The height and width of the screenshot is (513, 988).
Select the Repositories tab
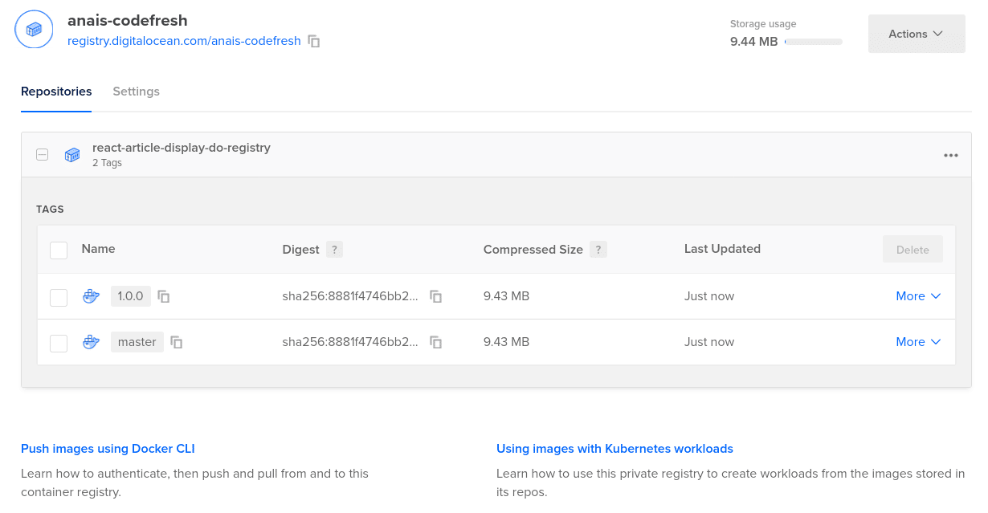click(x=56, y=92)
